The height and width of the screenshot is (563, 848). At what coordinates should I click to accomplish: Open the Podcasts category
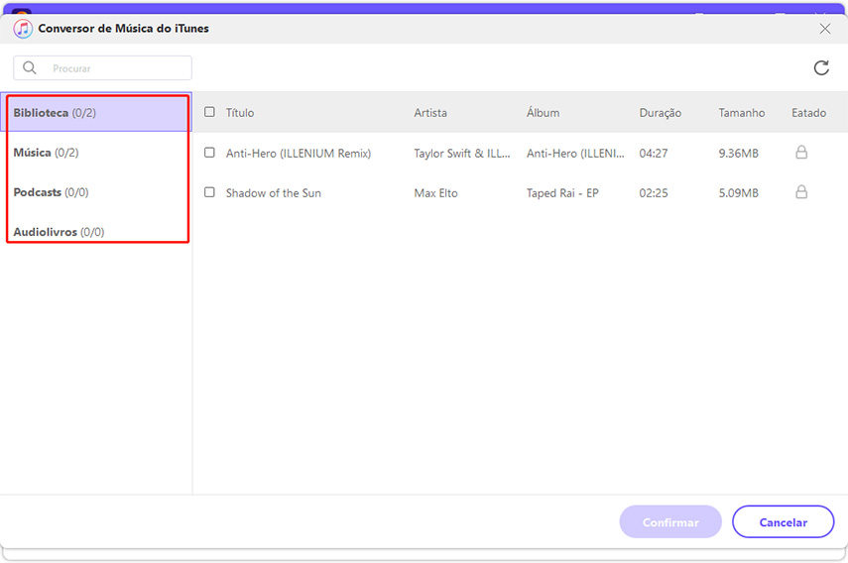[x=96, y=192]
